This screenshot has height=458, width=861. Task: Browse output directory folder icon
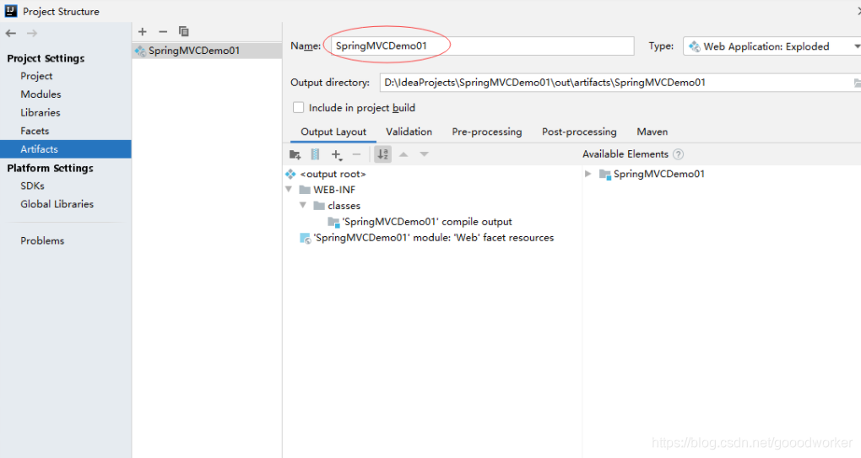click(857, 83)
